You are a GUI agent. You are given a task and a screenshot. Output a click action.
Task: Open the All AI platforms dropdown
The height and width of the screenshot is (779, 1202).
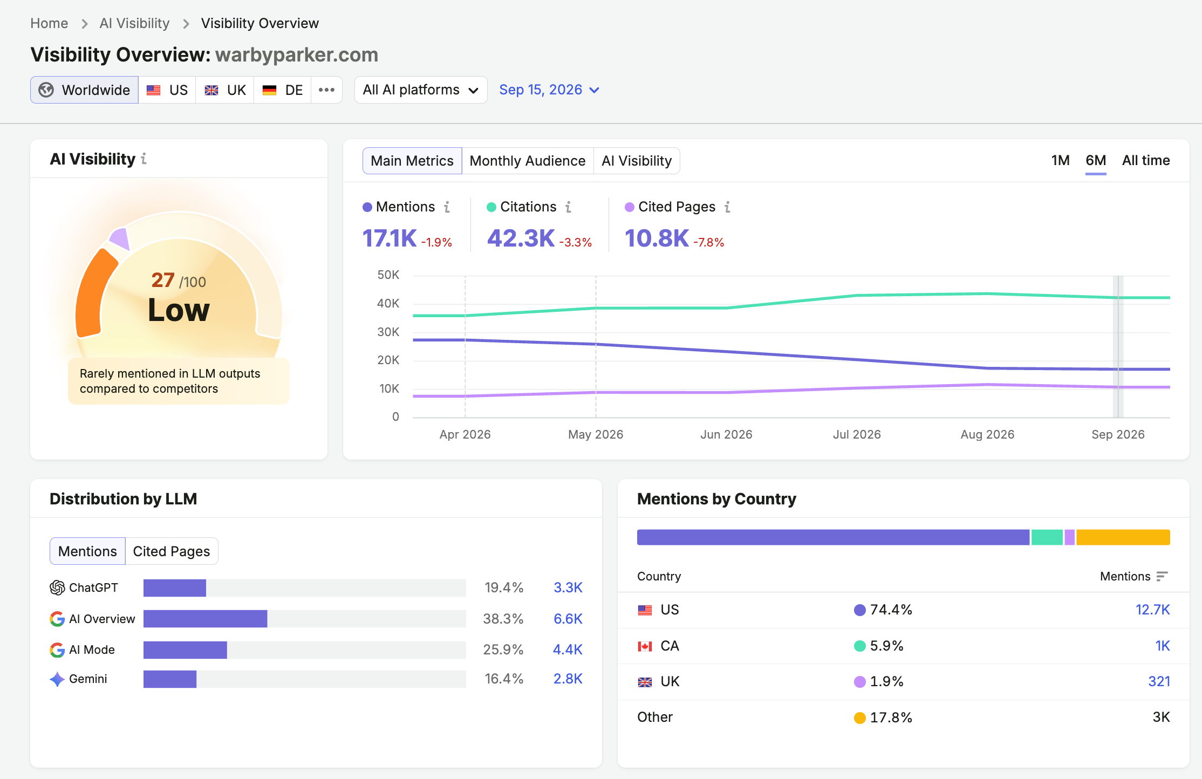[421, 90]
